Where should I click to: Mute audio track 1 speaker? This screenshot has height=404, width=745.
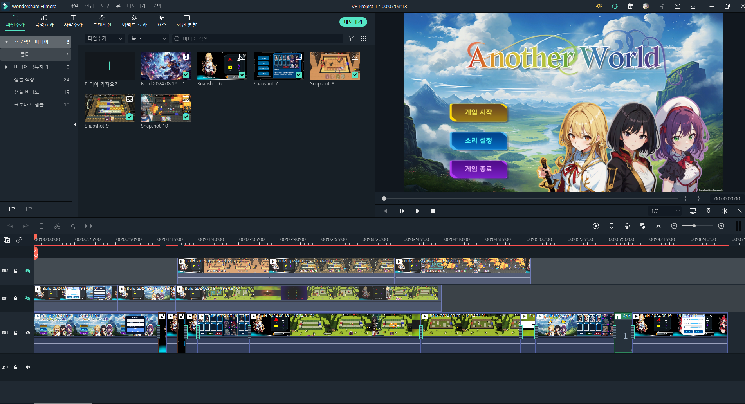tap(28, 367)
